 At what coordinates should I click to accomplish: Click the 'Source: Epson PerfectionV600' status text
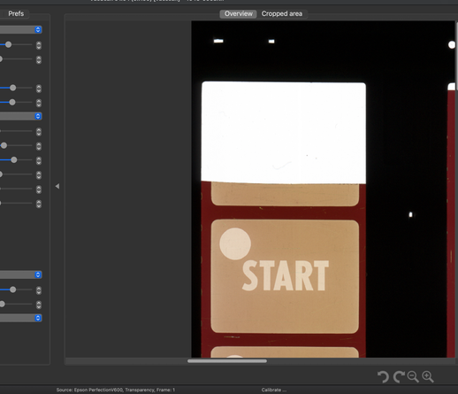116,390
